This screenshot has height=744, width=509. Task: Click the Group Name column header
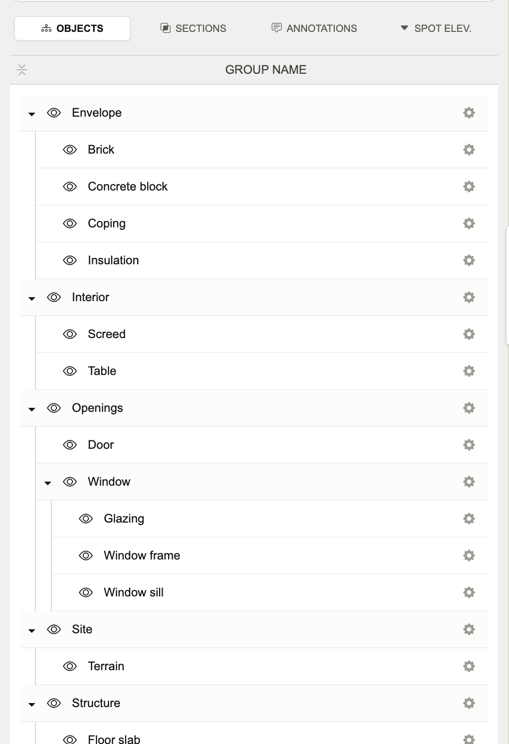tap(265, 70)
